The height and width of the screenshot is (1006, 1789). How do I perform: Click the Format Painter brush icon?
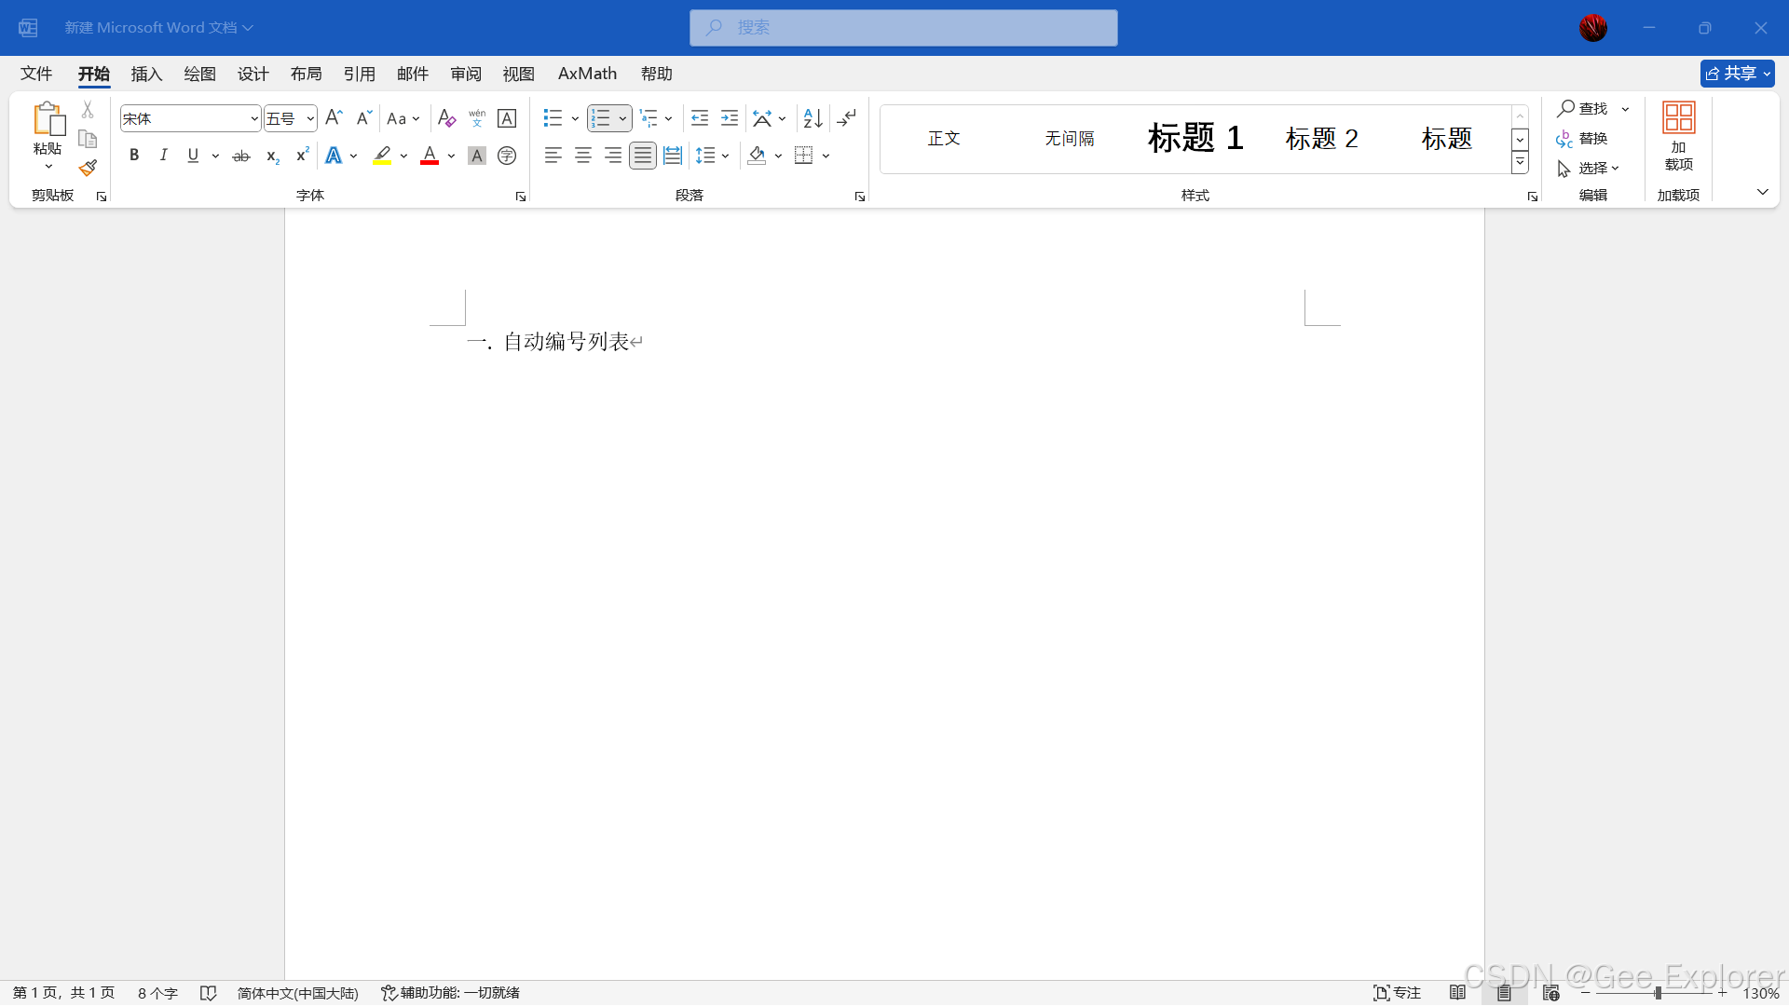coord(88,168)
